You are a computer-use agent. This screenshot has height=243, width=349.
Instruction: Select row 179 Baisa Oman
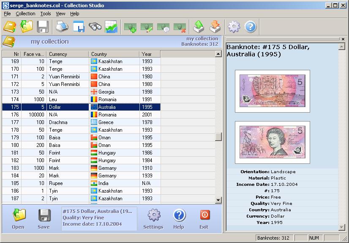[x=81, y=137]
